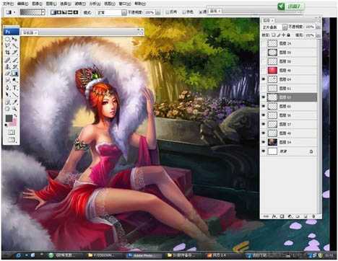Pick the Crop tool in the toolbox
The image size is (338, 261).
pyautogui.click(x=8, y=53)
